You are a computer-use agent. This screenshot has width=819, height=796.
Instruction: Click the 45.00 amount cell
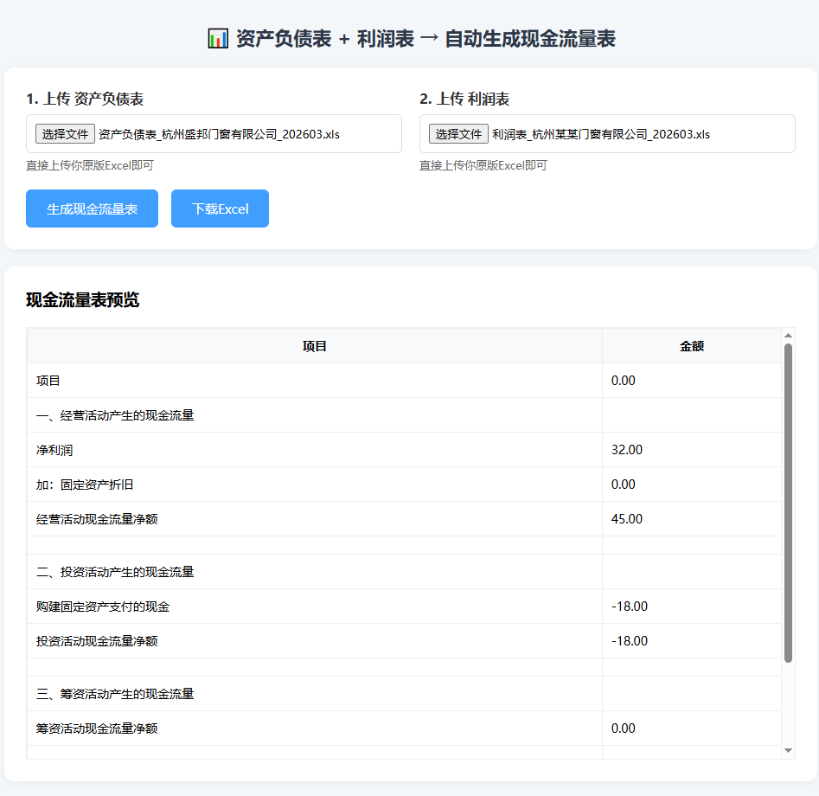(692, 519)
